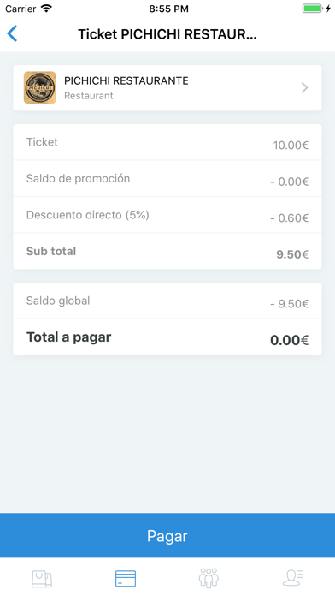Select the Saldo de promoción row
Image resolution: width=335 pixels, height=596 pixels.
click(167, 178)
